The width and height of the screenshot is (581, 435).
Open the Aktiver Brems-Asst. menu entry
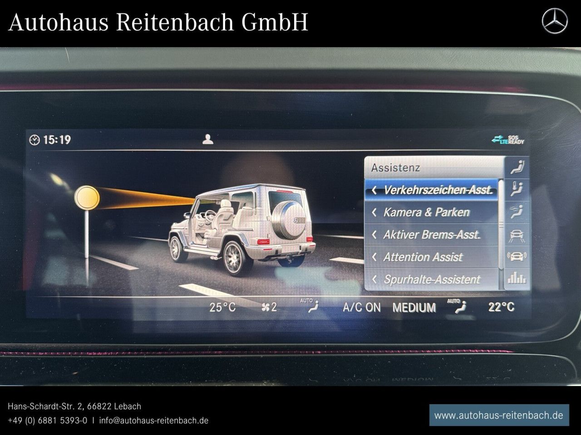431,235
